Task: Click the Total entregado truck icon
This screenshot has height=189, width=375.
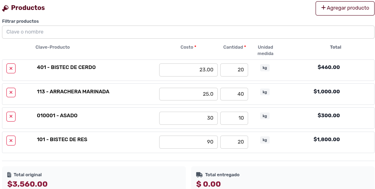Action: (x=199, y=175)
